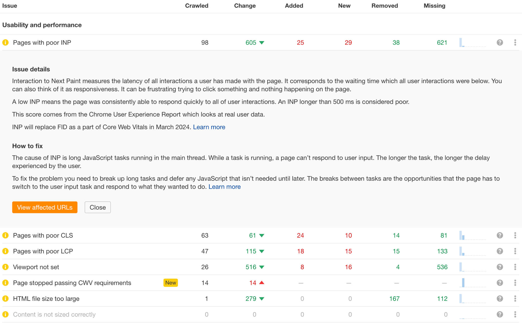
Task: Click the info icon for Viewport not set
Action: click(x=6, y=267)
